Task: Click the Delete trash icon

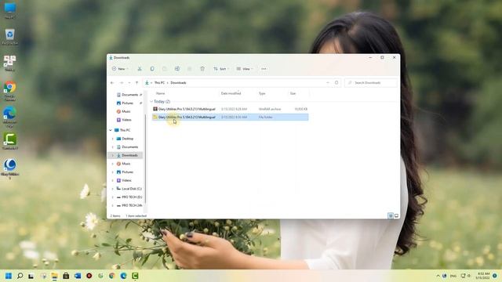Action: point(202,69)
